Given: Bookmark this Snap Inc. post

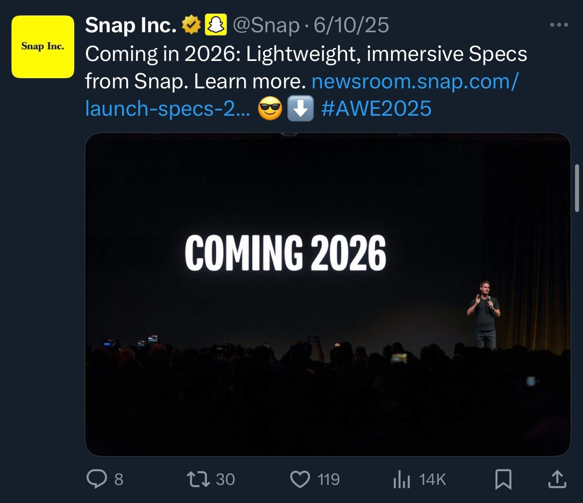Looking at the screenshot, I should [x=503, y=479].
